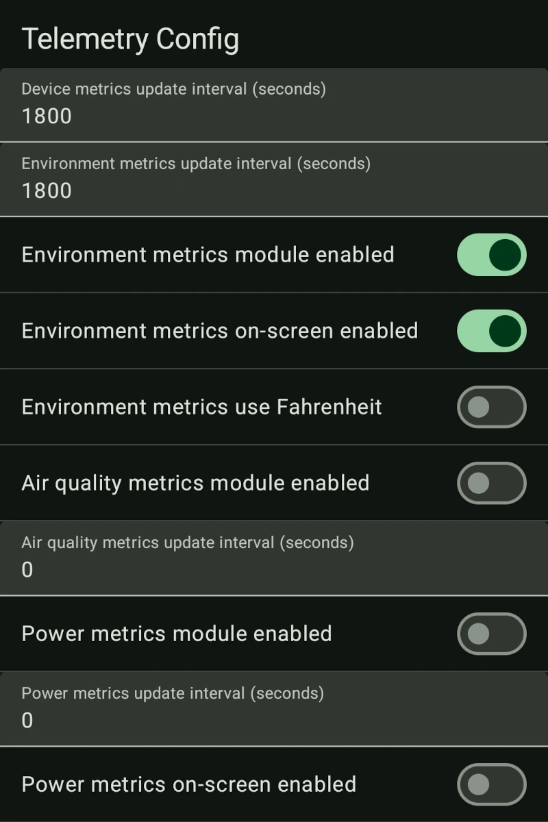This screenshot has width=548, height=822.
Task: Disable the Environment metrics module toggle
Action: click(491, 255)
